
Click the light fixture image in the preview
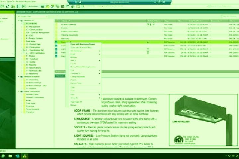pyautogui.click(x=203, y=120)
